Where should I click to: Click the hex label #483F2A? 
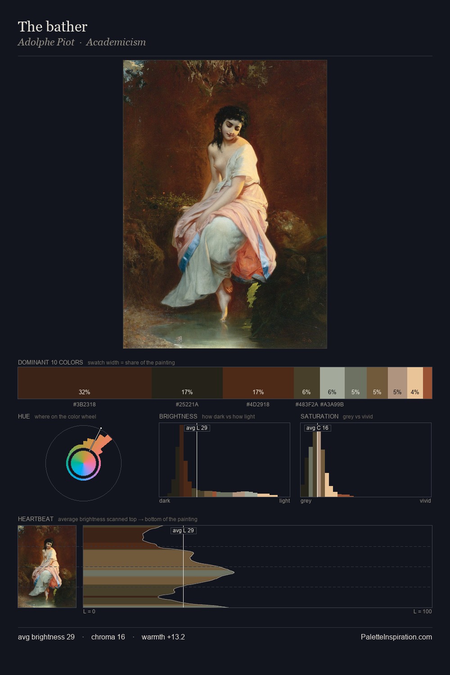[306, 405]
